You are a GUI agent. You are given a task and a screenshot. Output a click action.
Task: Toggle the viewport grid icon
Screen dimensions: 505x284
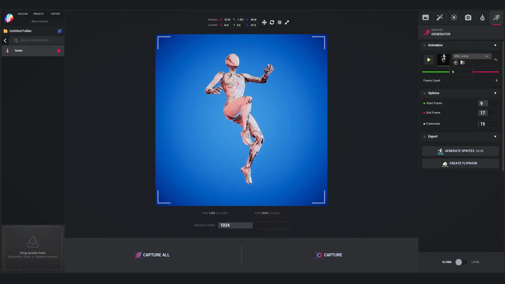tap(280, 23)
